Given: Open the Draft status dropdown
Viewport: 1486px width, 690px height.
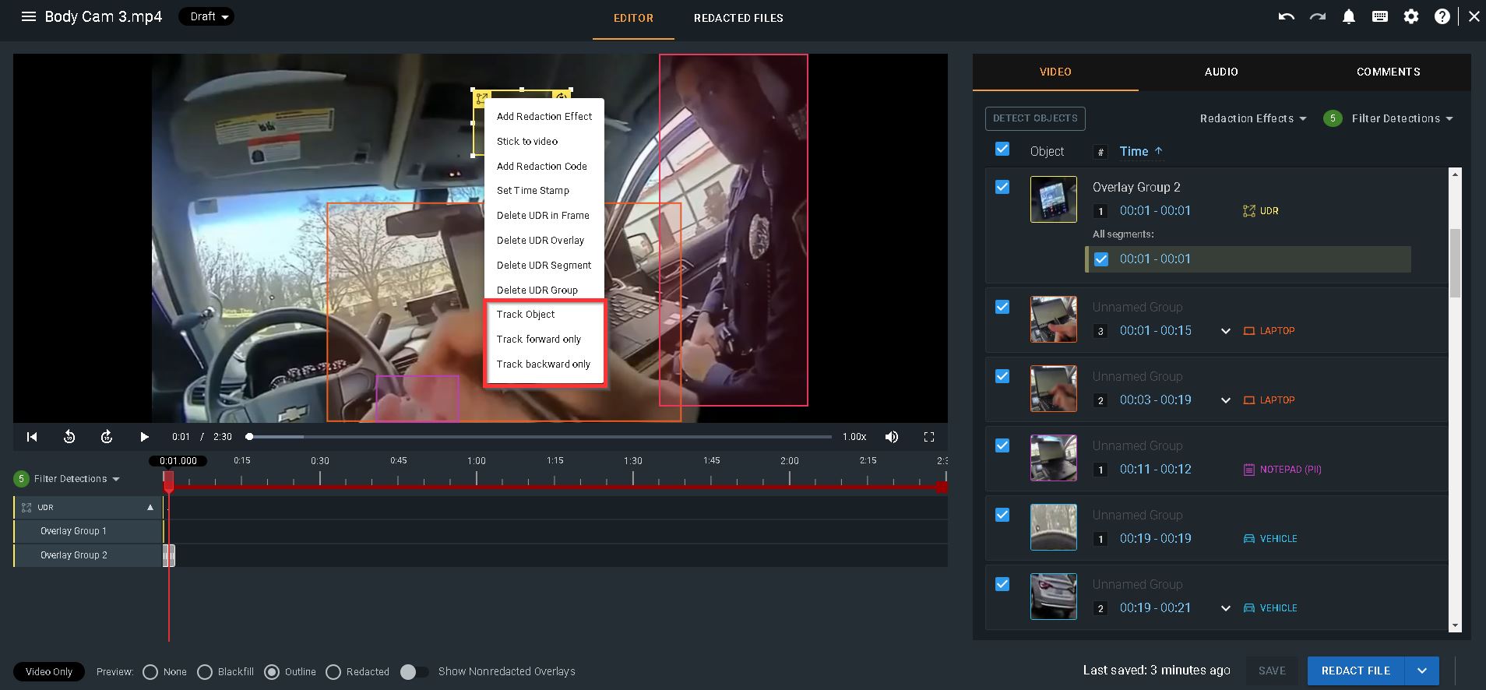Looking at the screenshot, I should (206, 16).
